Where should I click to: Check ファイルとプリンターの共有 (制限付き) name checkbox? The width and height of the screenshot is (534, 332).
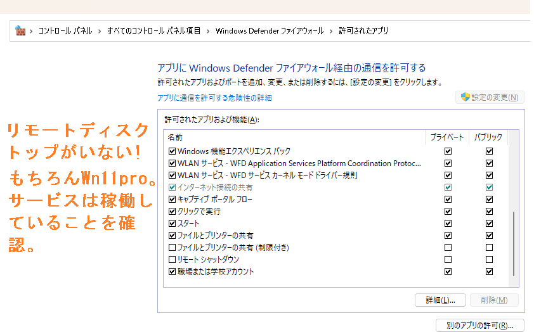tap(172, 248)
